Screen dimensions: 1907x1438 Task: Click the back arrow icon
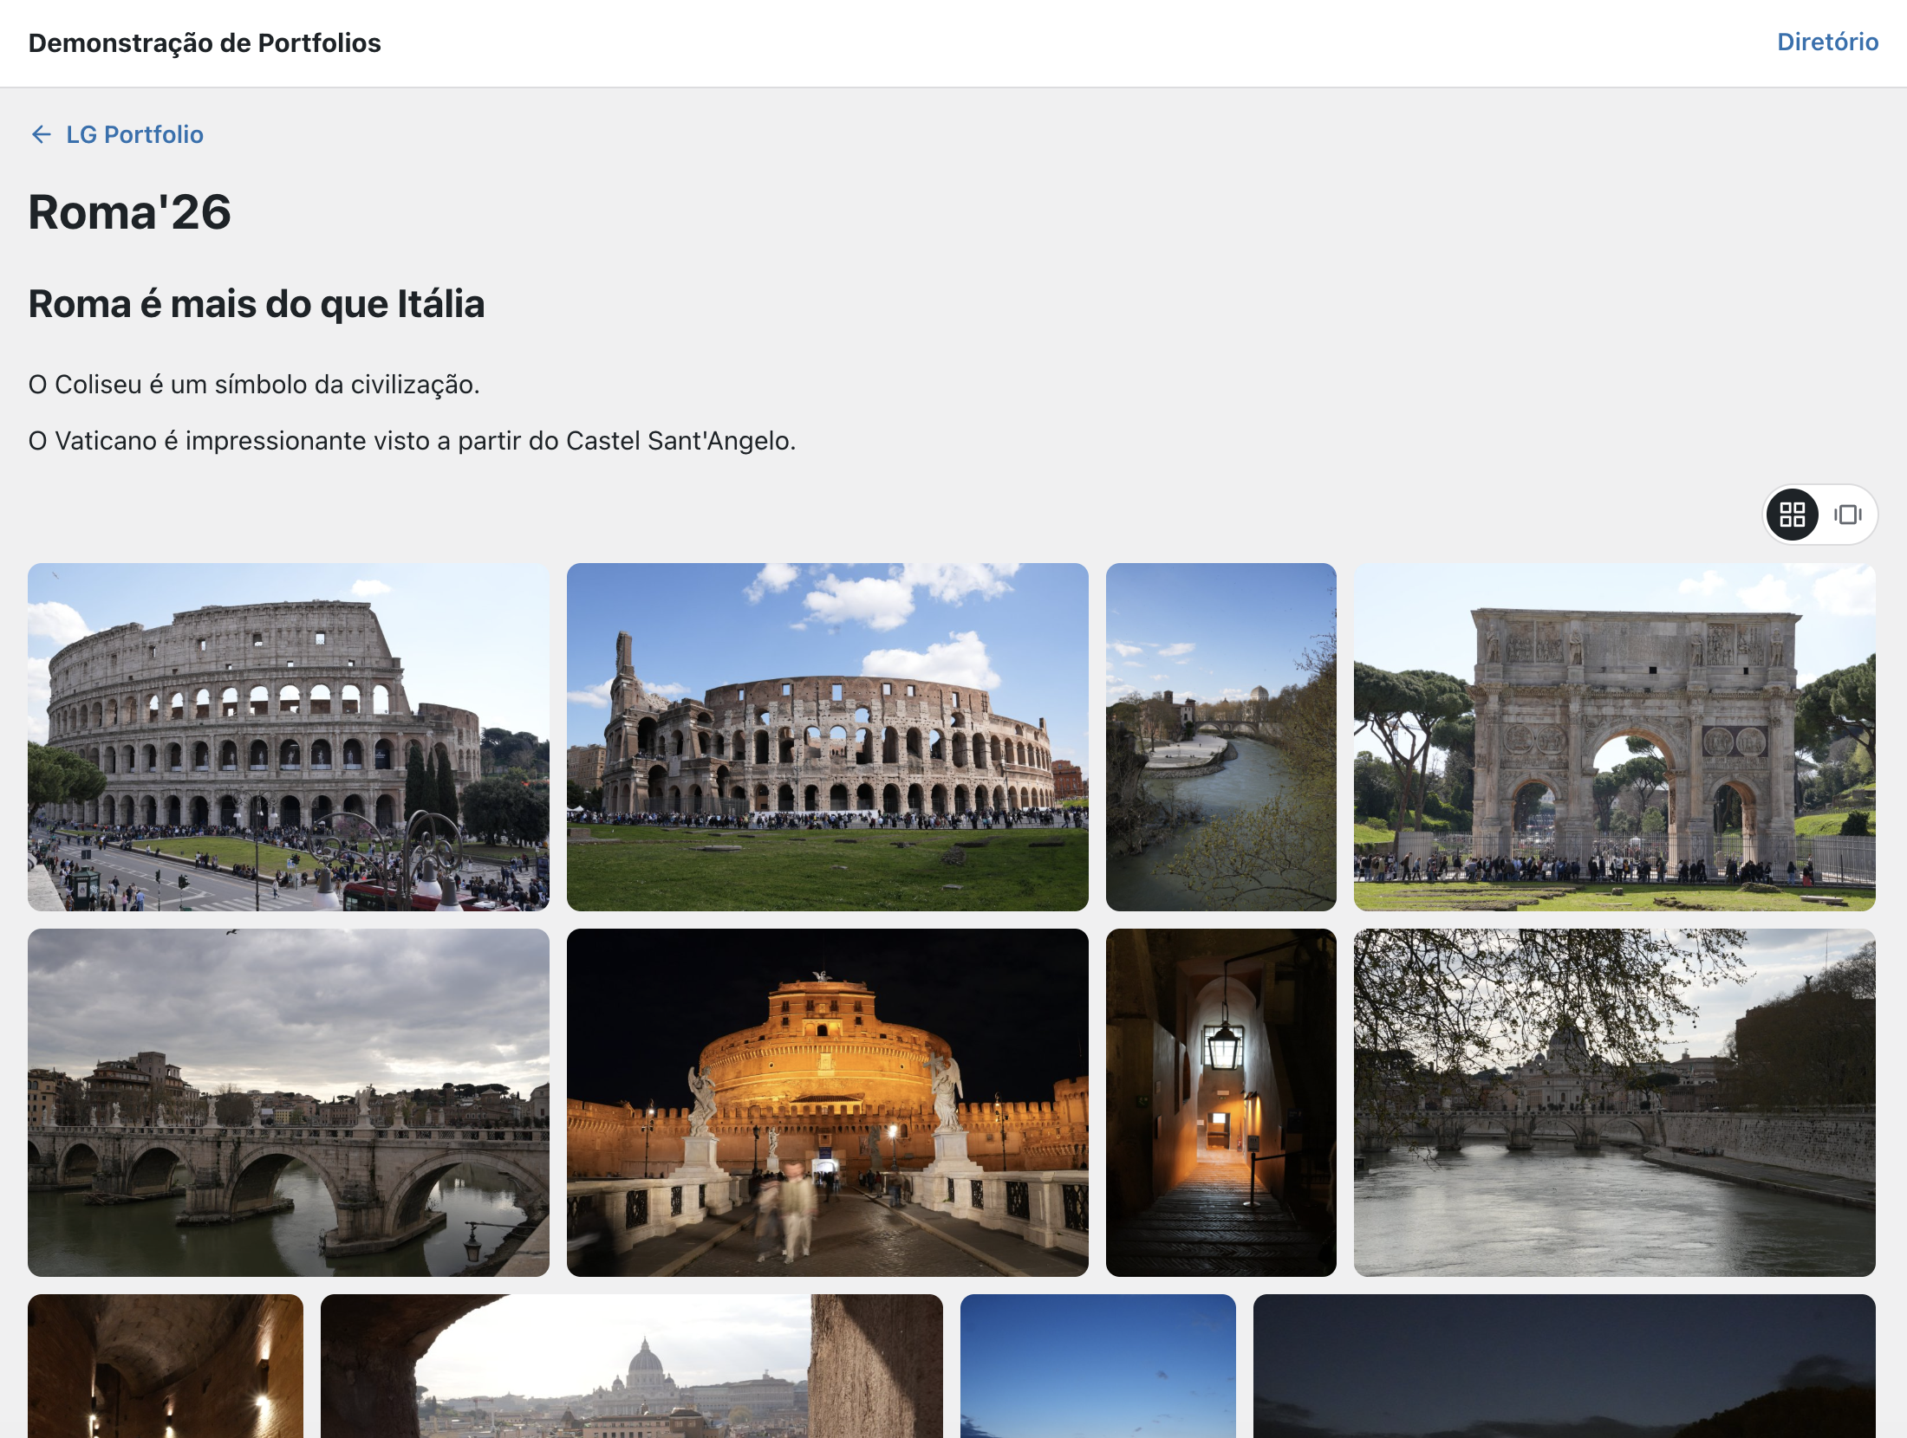click(41, 134)
